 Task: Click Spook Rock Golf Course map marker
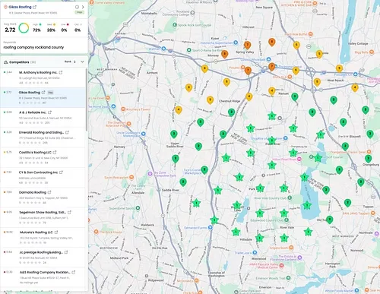tap(175, 25)
